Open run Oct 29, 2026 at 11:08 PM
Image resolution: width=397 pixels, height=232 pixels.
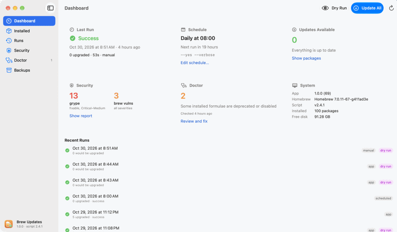(x=229, y=228)
